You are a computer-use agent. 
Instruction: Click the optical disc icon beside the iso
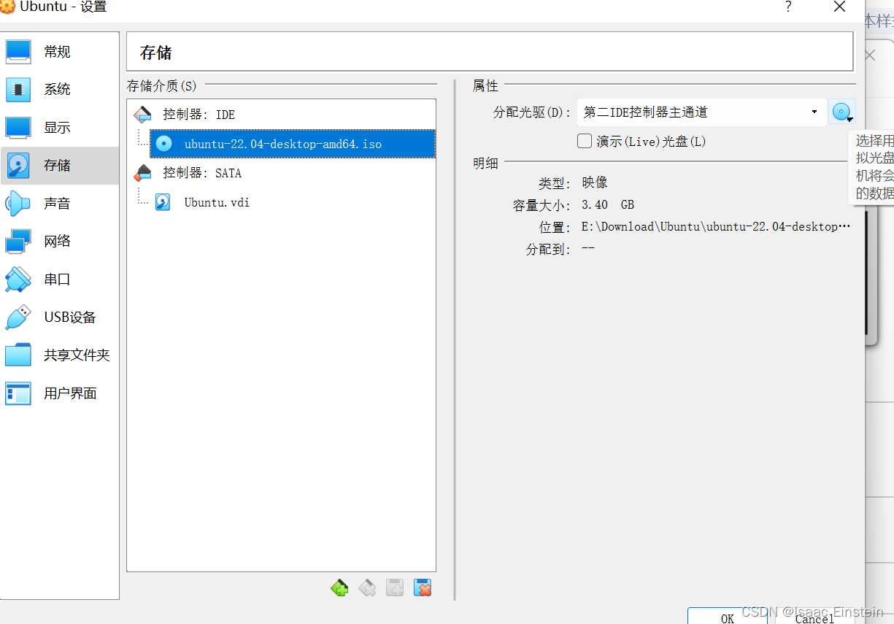click(x=164, y=144)
